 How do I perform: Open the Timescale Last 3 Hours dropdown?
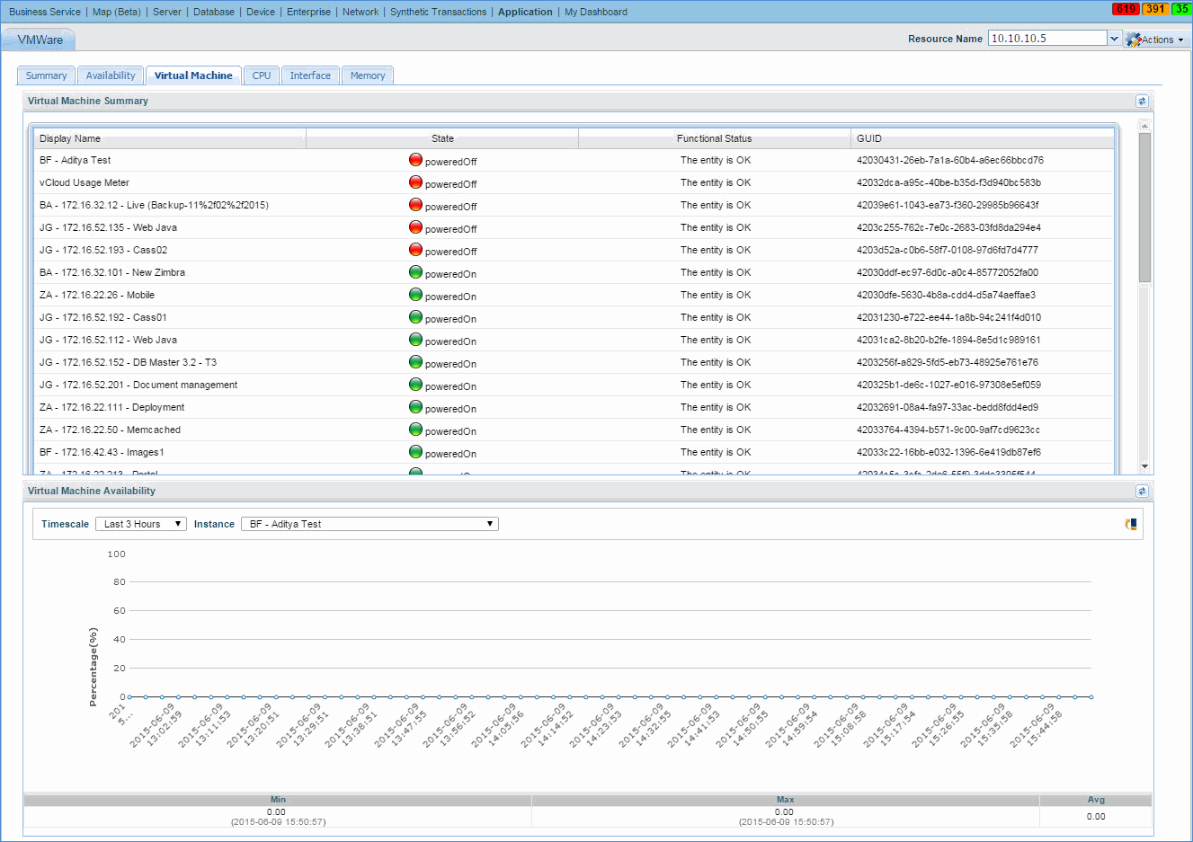[x=140, y=524]
